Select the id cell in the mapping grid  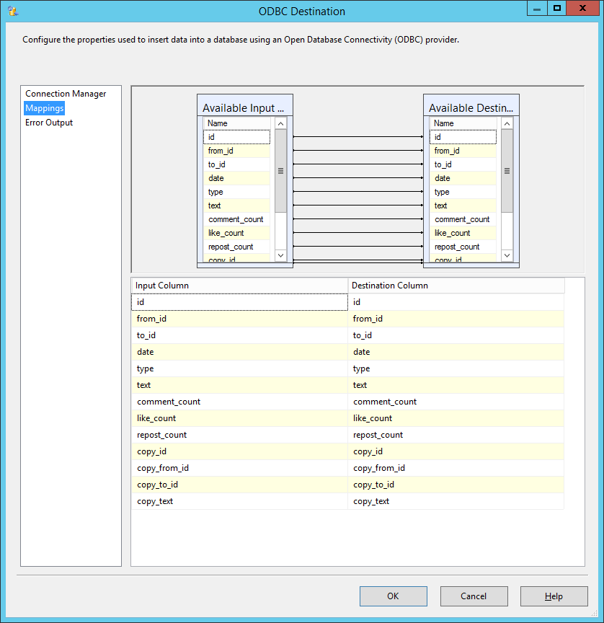(x=239, y=301)
